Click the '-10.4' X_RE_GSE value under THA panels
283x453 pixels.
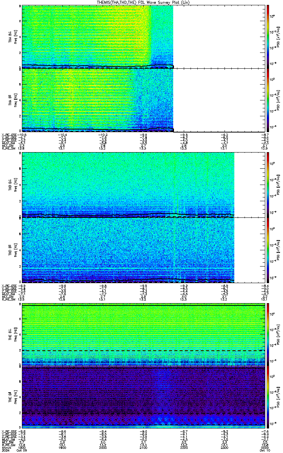62,135
